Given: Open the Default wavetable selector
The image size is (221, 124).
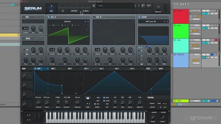Looking at the screenshot, I should 67,21.
